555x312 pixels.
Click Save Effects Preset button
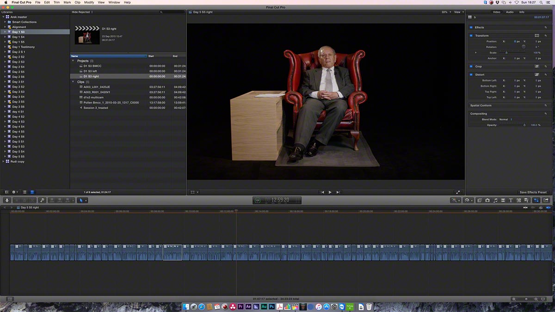pos(533,192)
